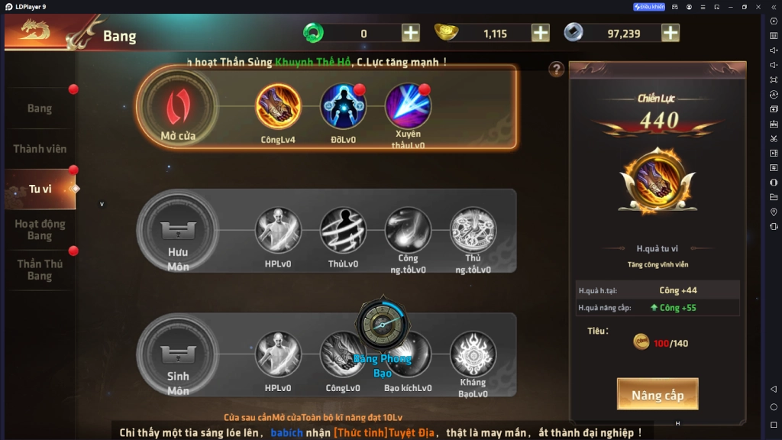Click the Mở cửa gate emblem
This screenshot has height=440, width=782.
click(178, 107)
